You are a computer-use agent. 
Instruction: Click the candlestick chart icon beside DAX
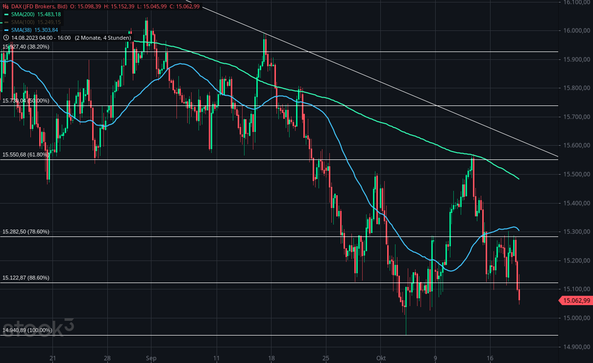pos(5,6)
